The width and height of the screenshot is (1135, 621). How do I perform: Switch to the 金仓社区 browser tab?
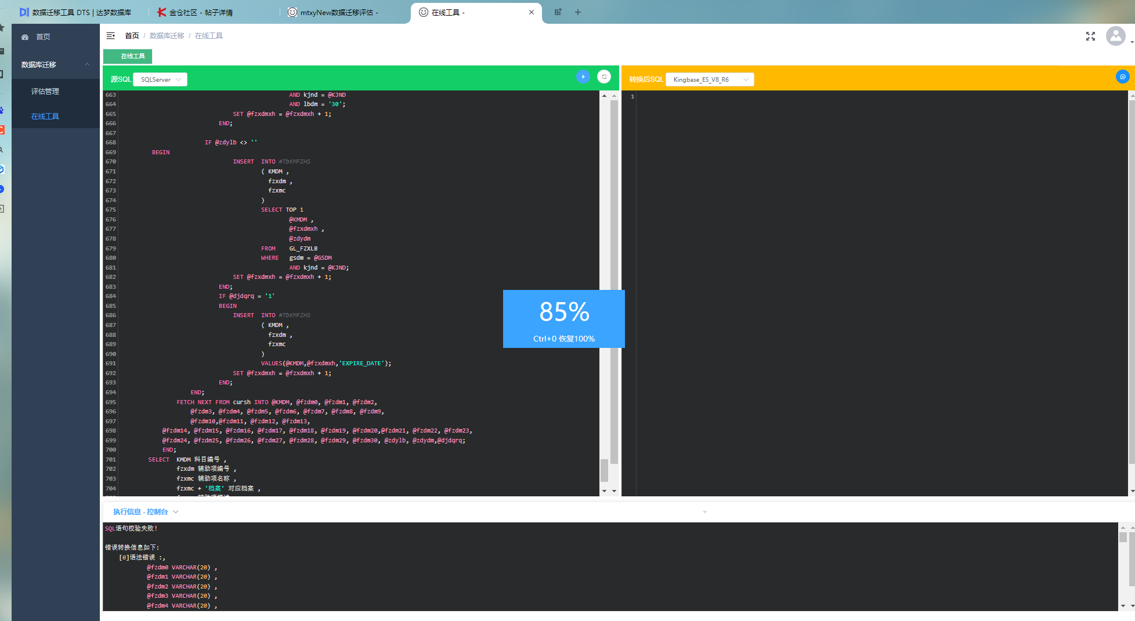click(x=201, y=12)
